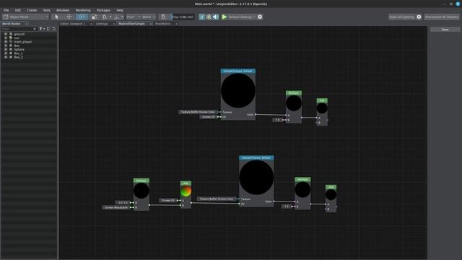Click the collapse-all hierarchy icon in World Nodes
Image resolution: width=462 pixels, height=260 pixels.
(53, 29)
